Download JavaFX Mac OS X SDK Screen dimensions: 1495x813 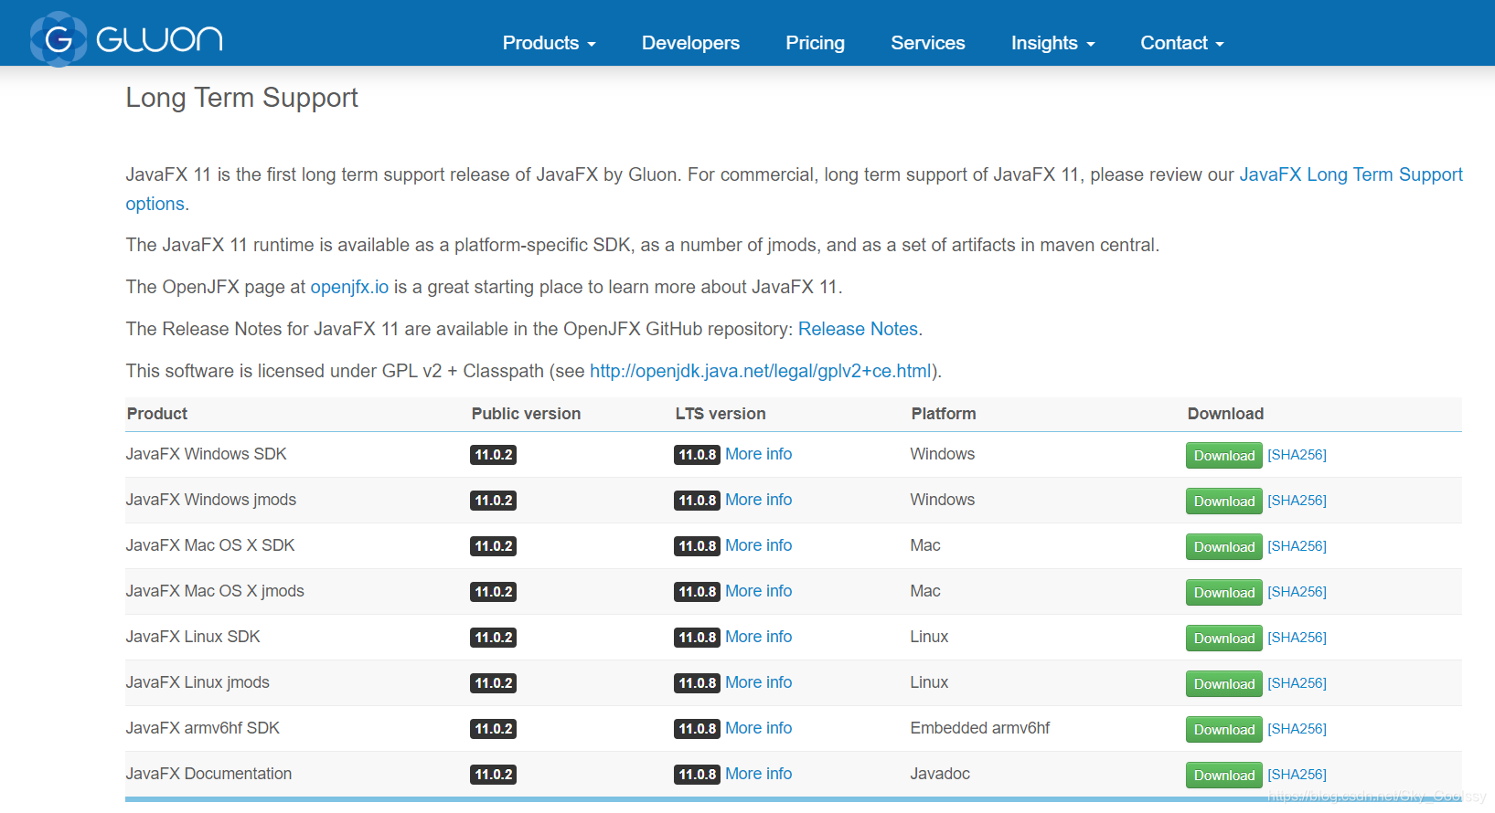click(x=1223, y=546)
